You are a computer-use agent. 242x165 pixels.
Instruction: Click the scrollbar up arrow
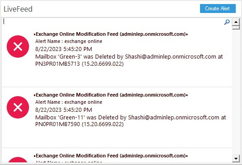[236, 22]
